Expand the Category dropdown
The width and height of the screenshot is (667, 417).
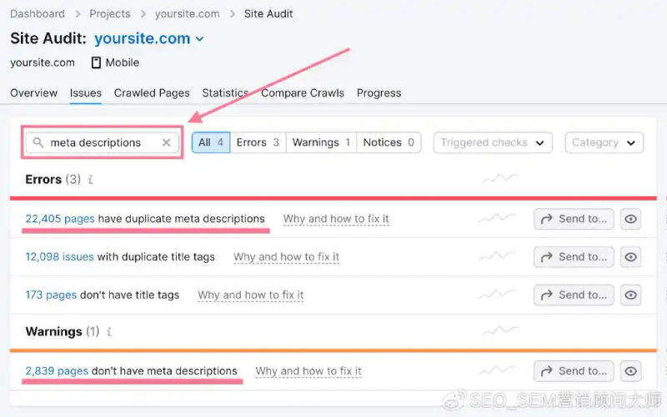point(604,142)
